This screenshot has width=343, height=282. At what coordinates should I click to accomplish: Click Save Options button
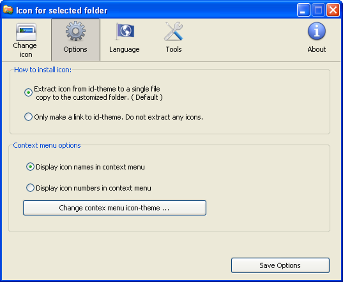[x=280, y=266]
